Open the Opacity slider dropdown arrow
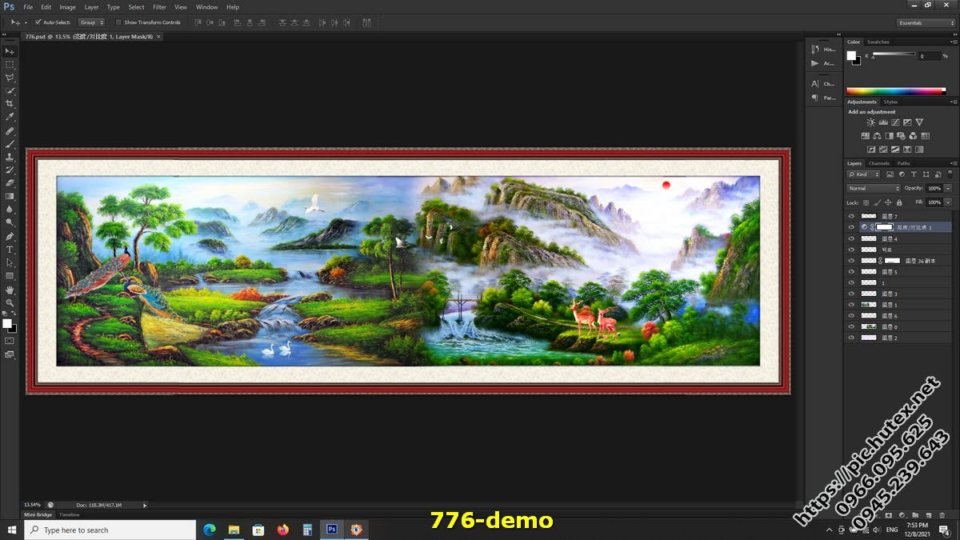 point(948,188)
